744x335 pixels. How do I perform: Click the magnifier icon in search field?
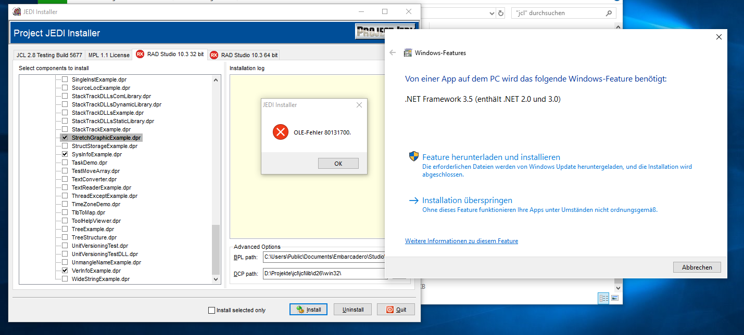609,13
